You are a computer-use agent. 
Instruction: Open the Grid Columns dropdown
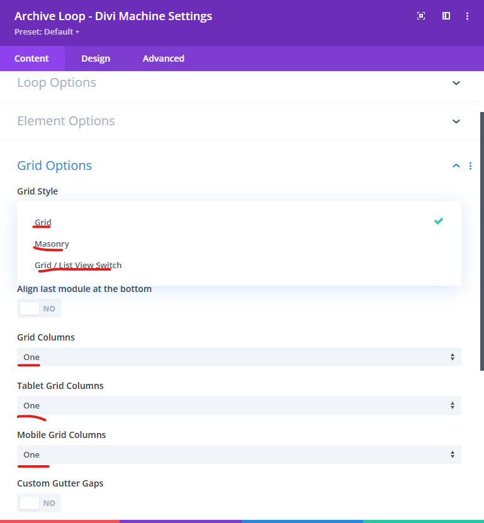[239, 357]
